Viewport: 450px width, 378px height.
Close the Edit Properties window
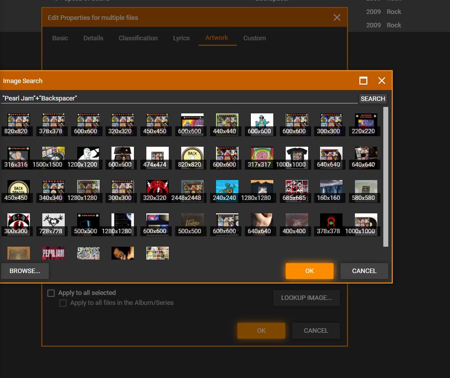(337, 17)
